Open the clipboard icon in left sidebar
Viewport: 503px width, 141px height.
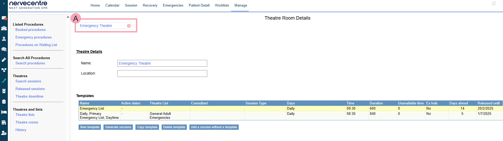click(4, 101)
